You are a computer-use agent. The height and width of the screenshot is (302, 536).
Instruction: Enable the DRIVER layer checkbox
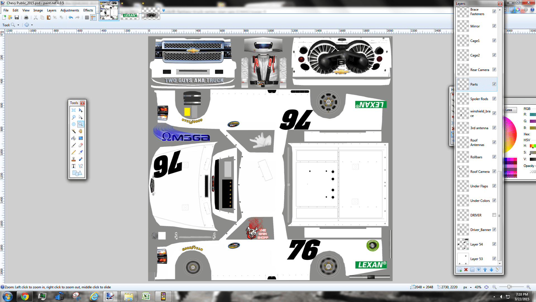click(494, 215)
